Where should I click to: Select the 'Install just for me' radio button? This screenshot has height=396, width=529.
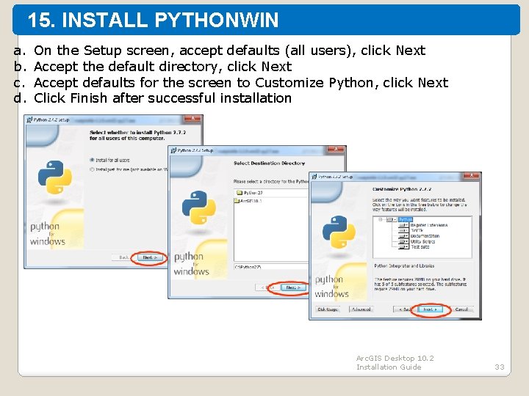pos(92,169)
